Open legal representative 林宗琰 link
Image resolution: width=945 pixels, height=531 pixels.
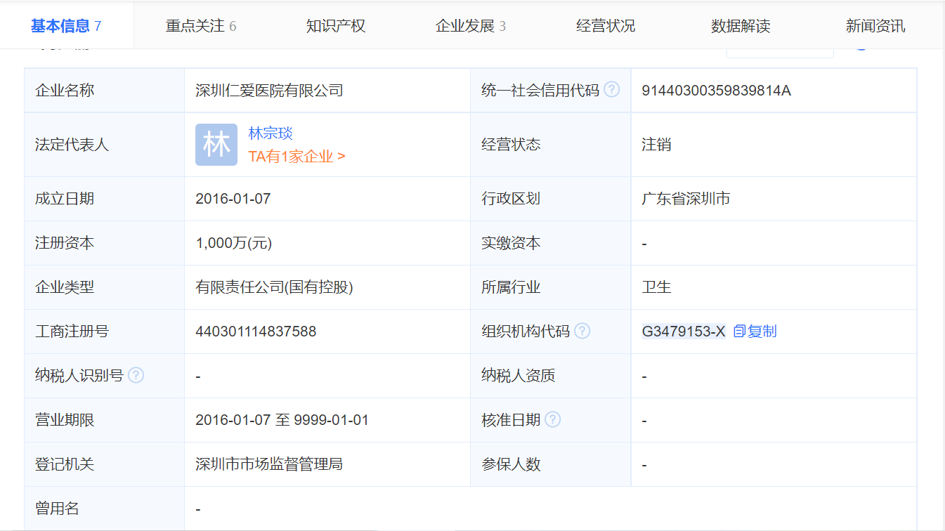[x=271, y=133]
